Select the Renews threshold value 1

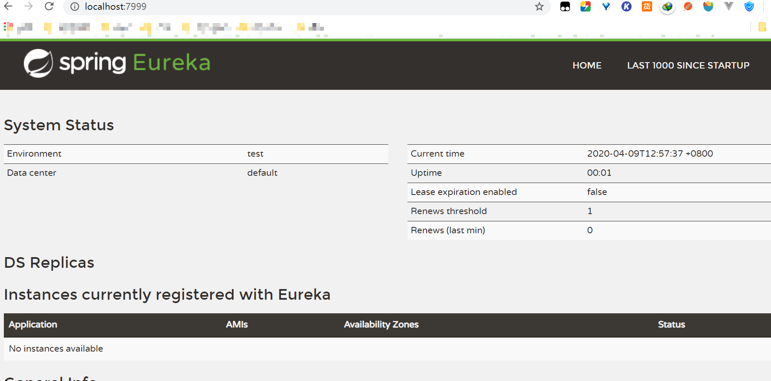click(x=590, y=211)
